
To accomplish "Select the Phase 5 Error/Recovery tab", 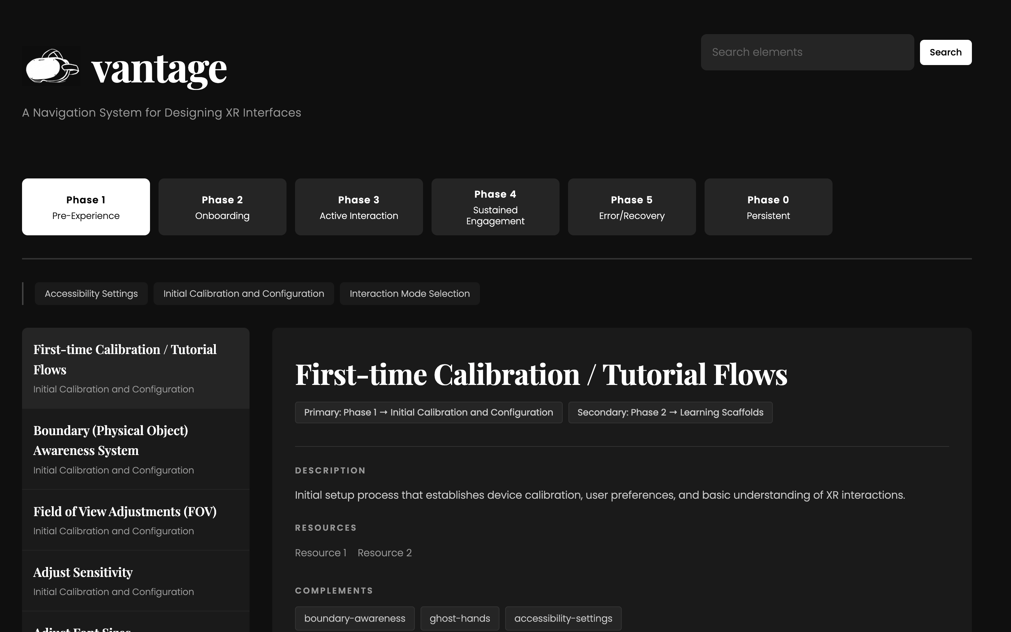I will (x=631, y=207).
